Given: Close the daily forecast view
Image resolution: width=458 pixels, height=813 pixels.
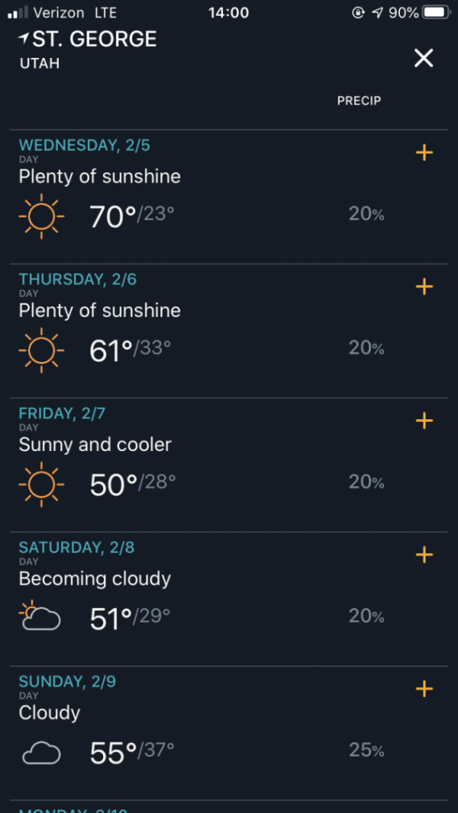Looking at the screenshot, I should [423, 57].
